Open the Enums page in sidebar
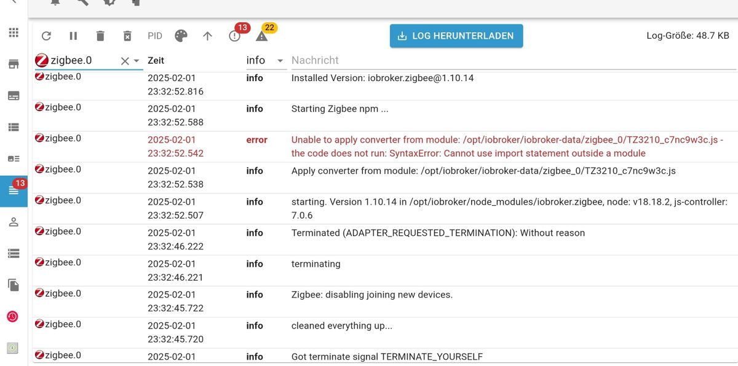 (x=14, y=158)
